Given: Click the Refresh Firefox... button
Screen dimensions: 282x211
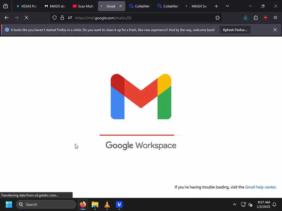Looking at the screenshot, I should 235,30.
